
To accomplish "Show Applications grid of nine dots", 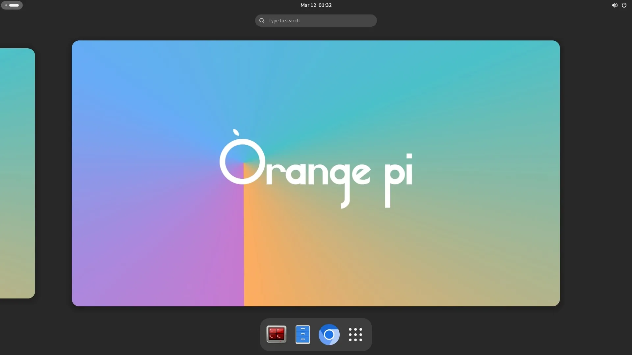I will [x=355, y=334].
